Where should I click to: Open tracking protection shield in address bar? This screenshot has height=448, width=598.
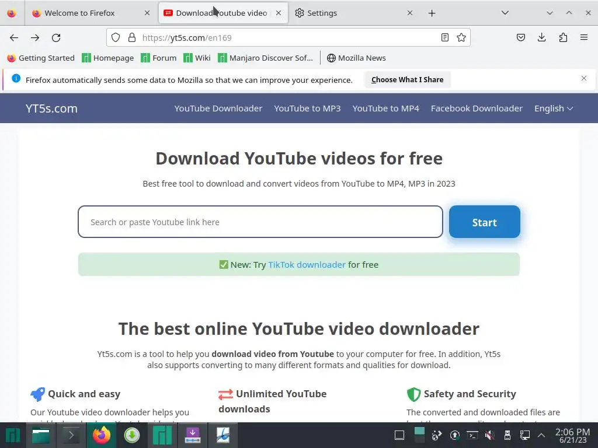tap(116, 37)
